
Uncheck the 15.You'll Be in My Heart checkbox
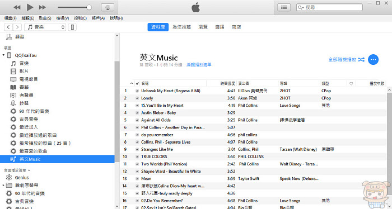[x=137, y=106]
